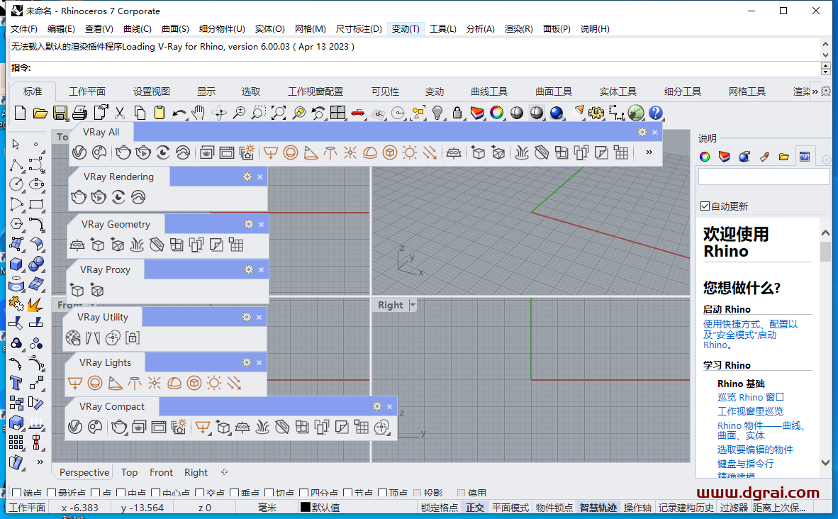Click the padlock Lock objects icon
The image size is (838, 519).
click(x=457, y=113)
